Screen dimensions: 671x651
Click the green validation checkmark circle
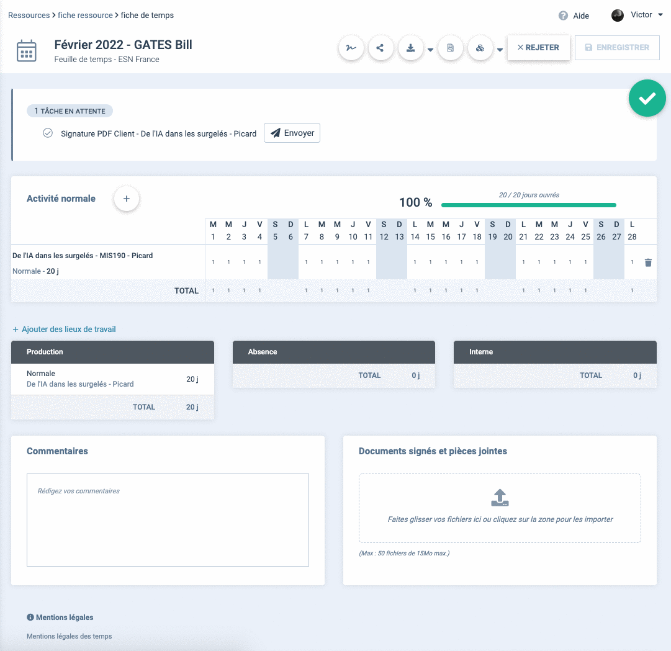pyautogui.click(x=647, y=98)
